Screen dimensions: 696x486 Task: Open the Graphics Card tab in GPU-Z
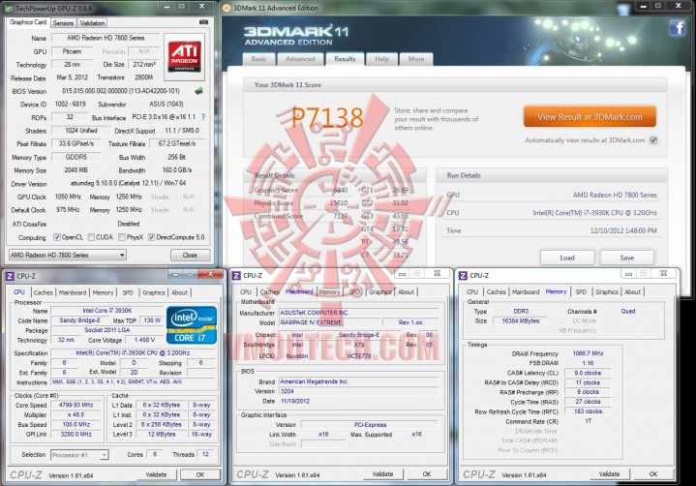pyautogui.click(x=28, y=22)
